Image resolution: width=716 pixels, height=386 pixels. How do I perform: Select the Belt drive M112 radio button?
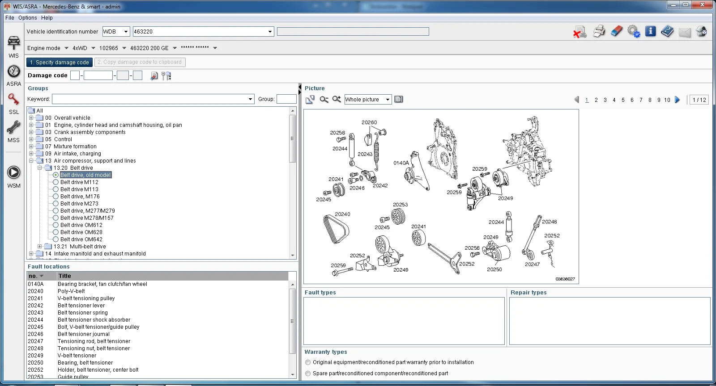(x=56, y=182)
